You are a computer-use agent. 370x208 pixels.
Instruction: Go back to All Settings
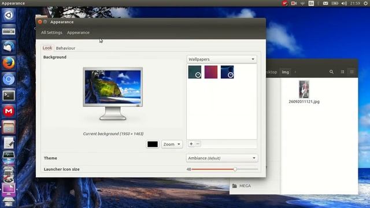pos(51,32)
